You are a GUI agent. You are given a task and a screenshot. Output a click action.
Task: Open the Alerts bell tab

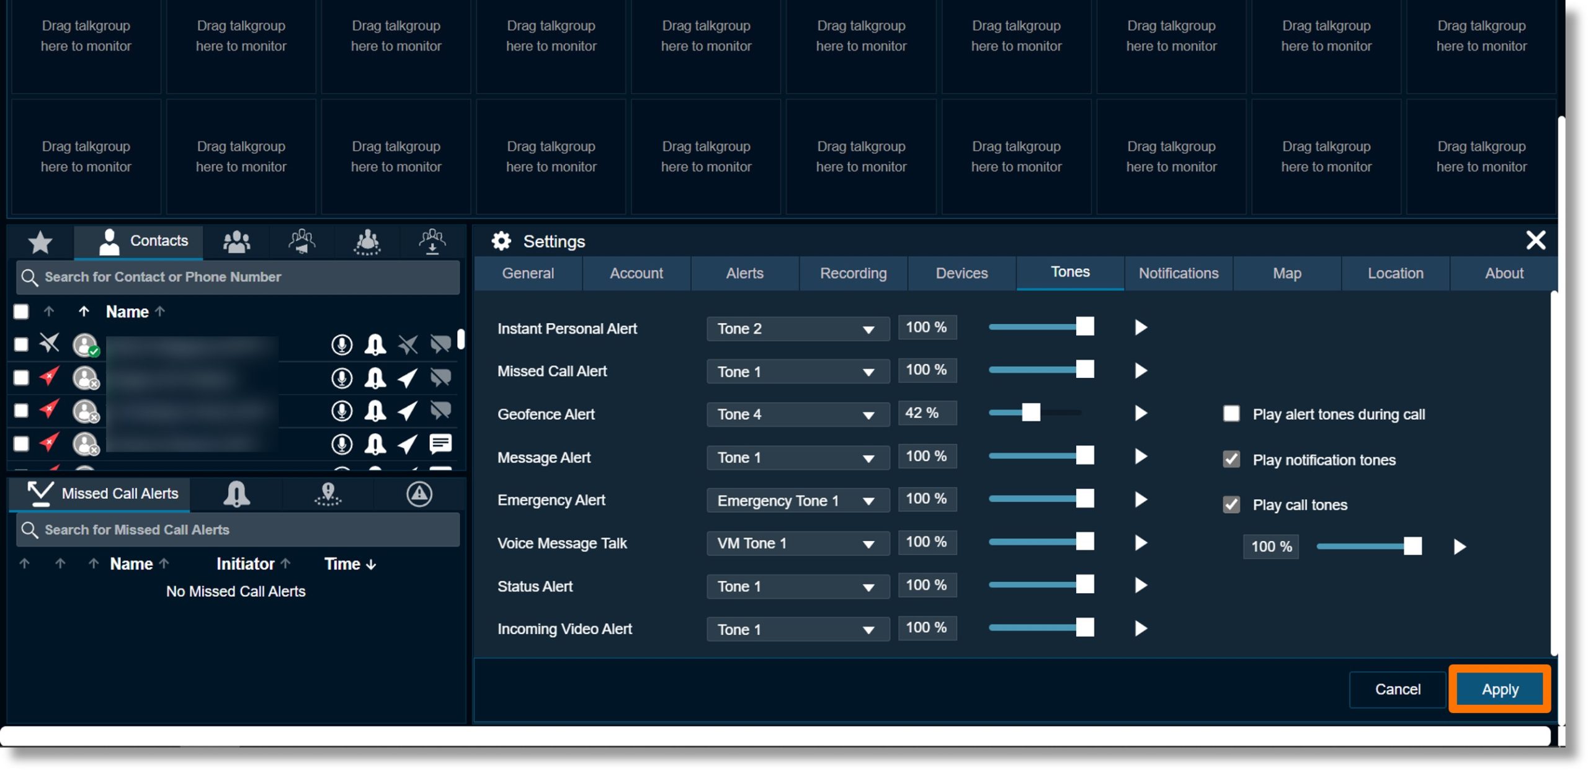pos(236,494)
